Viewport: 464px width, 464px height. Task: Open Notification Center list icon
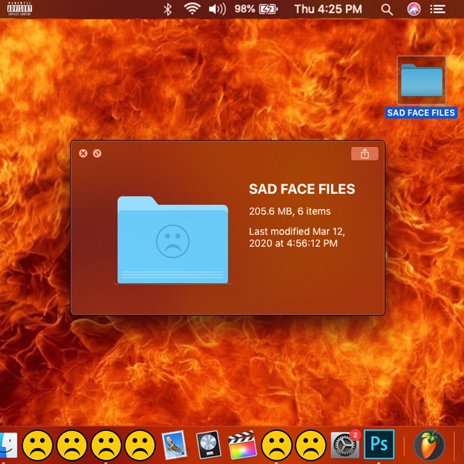click(x=437, y=9)
